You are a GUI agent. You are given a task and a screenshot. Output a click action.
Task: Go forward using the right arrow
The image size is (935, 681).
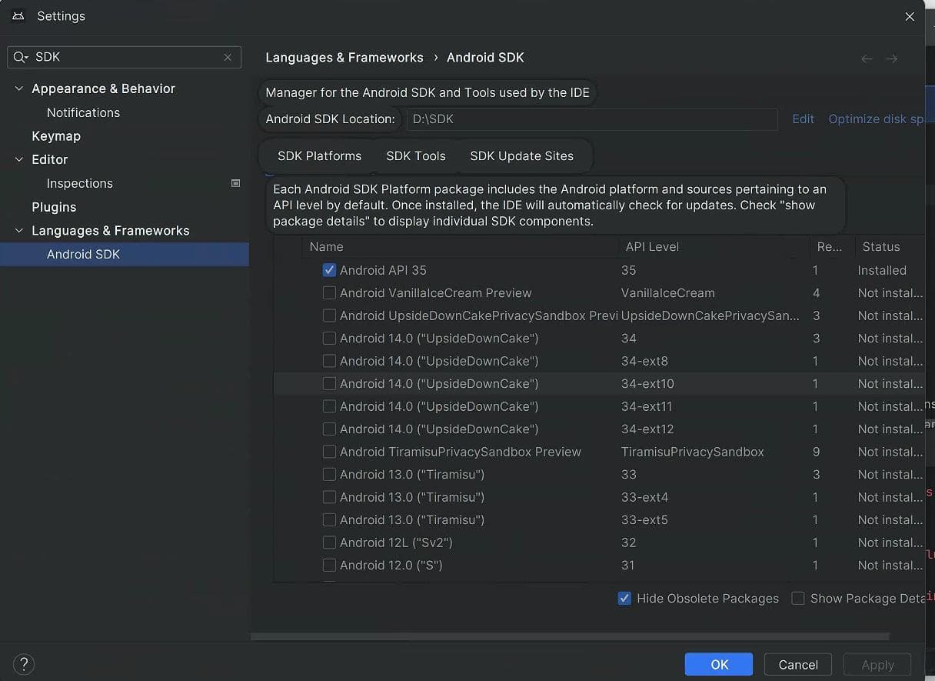892,58
